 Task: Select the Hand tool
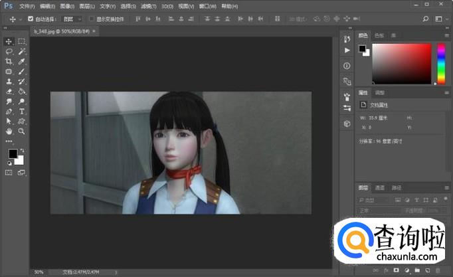[x=9, y=132]
